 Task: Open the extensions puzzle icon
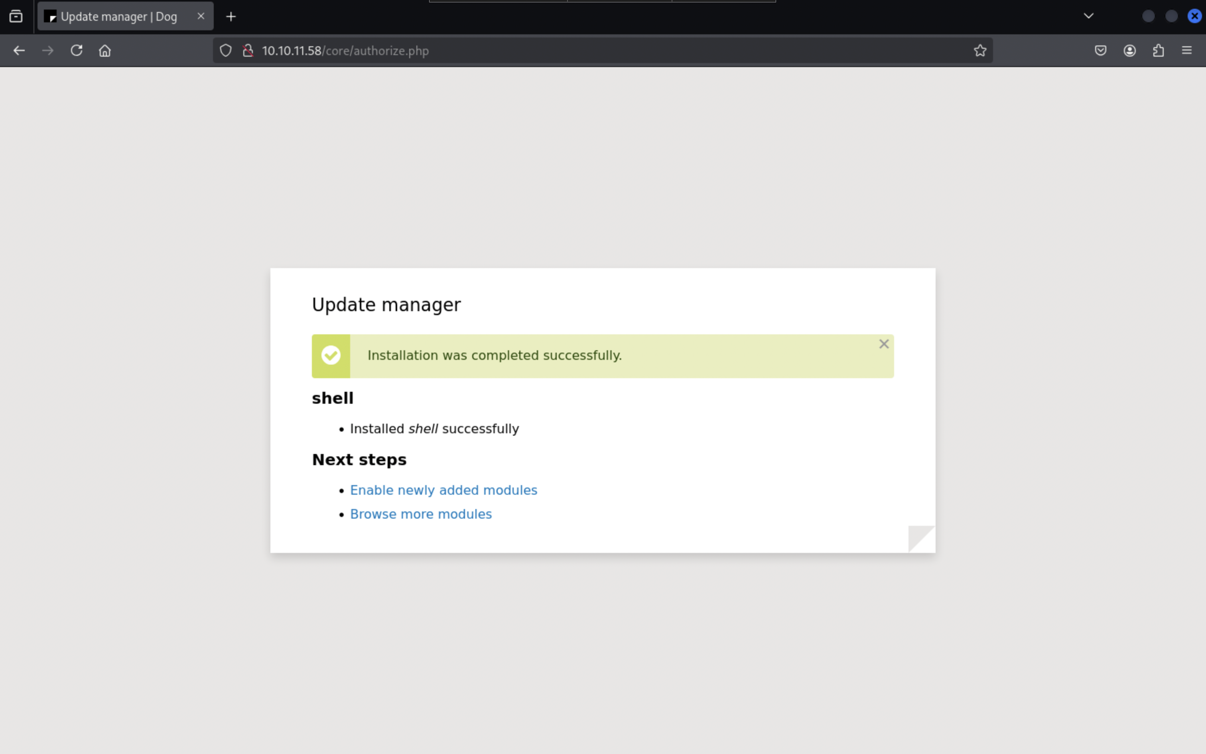click(1158, 50)
